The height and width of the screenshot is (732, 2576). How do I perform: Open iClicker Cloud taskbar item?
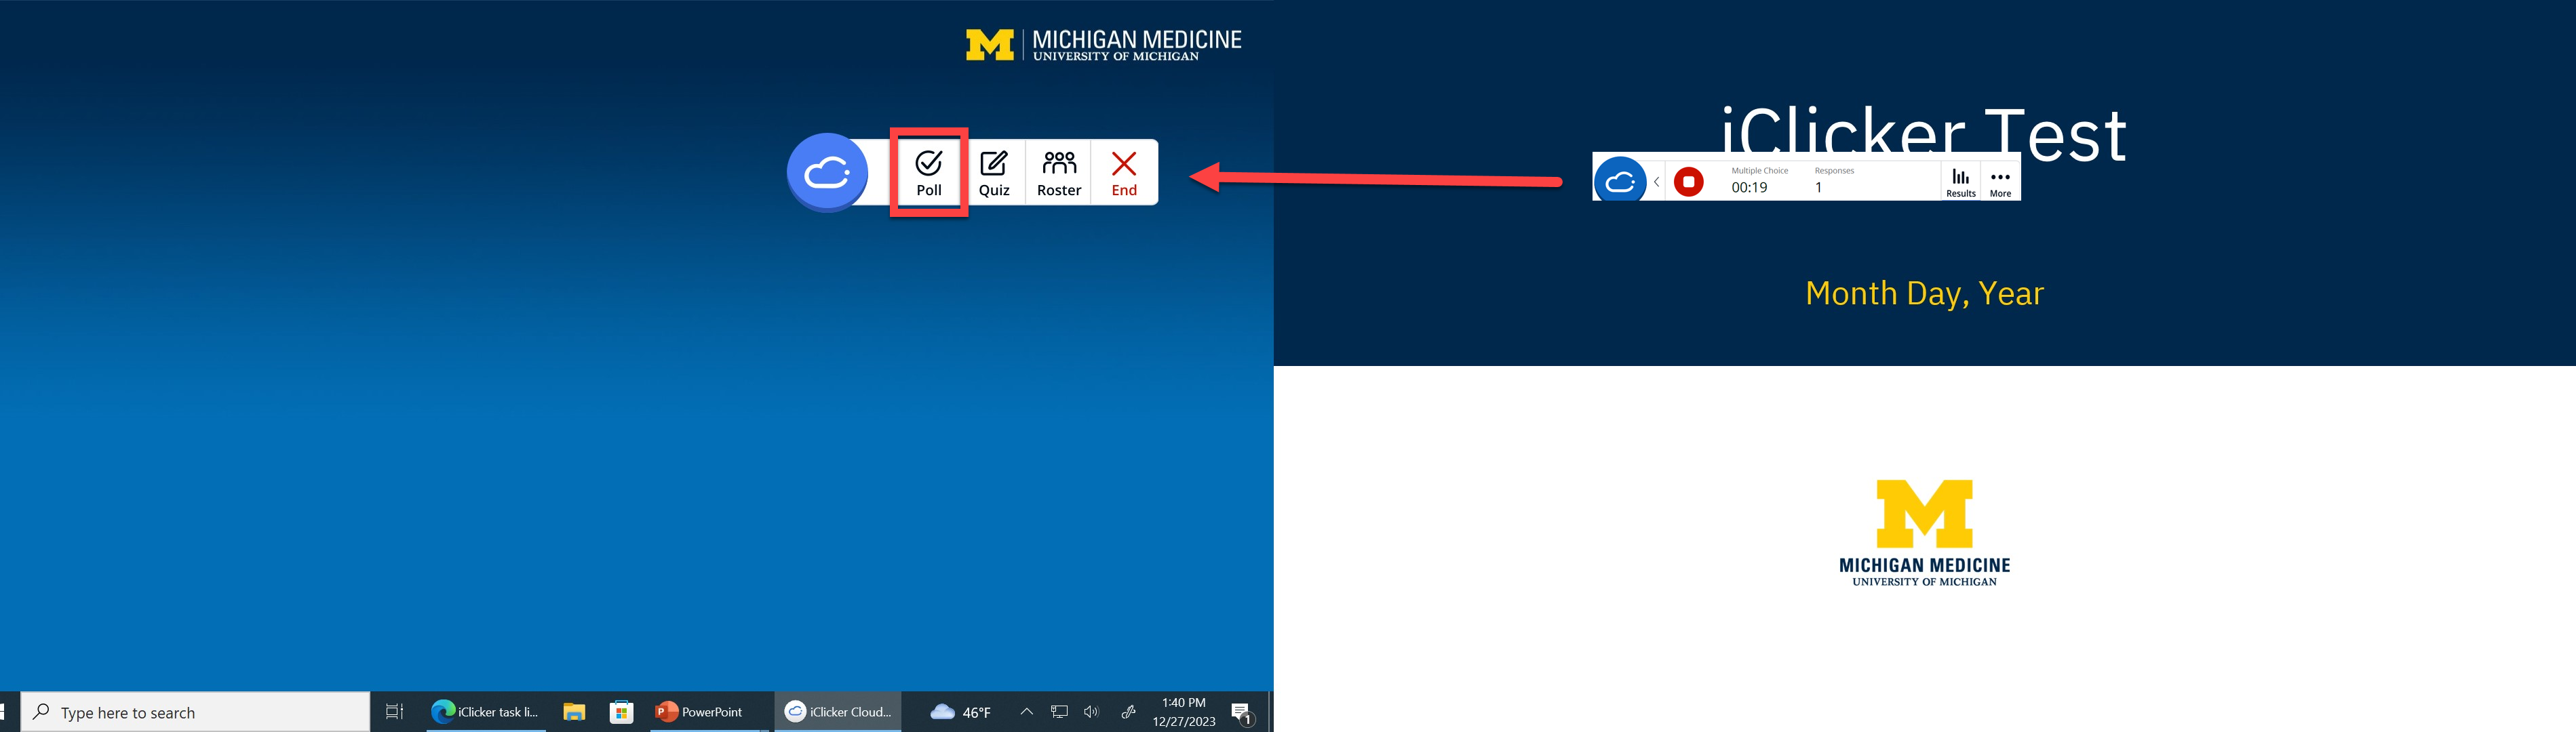click(837, 711)
